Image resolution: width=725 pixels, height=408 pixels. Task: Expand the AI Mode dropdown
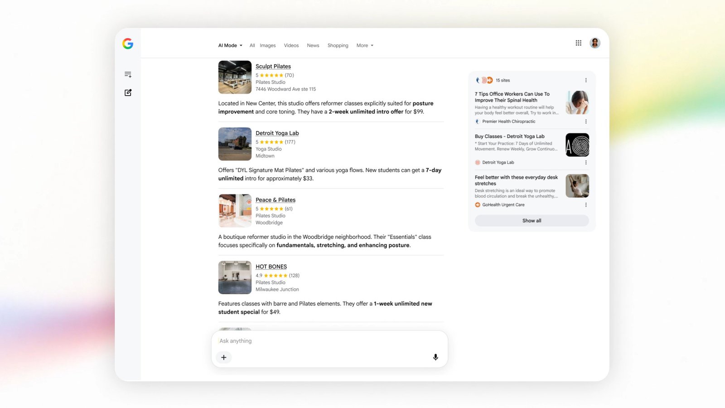pos(230,45)
